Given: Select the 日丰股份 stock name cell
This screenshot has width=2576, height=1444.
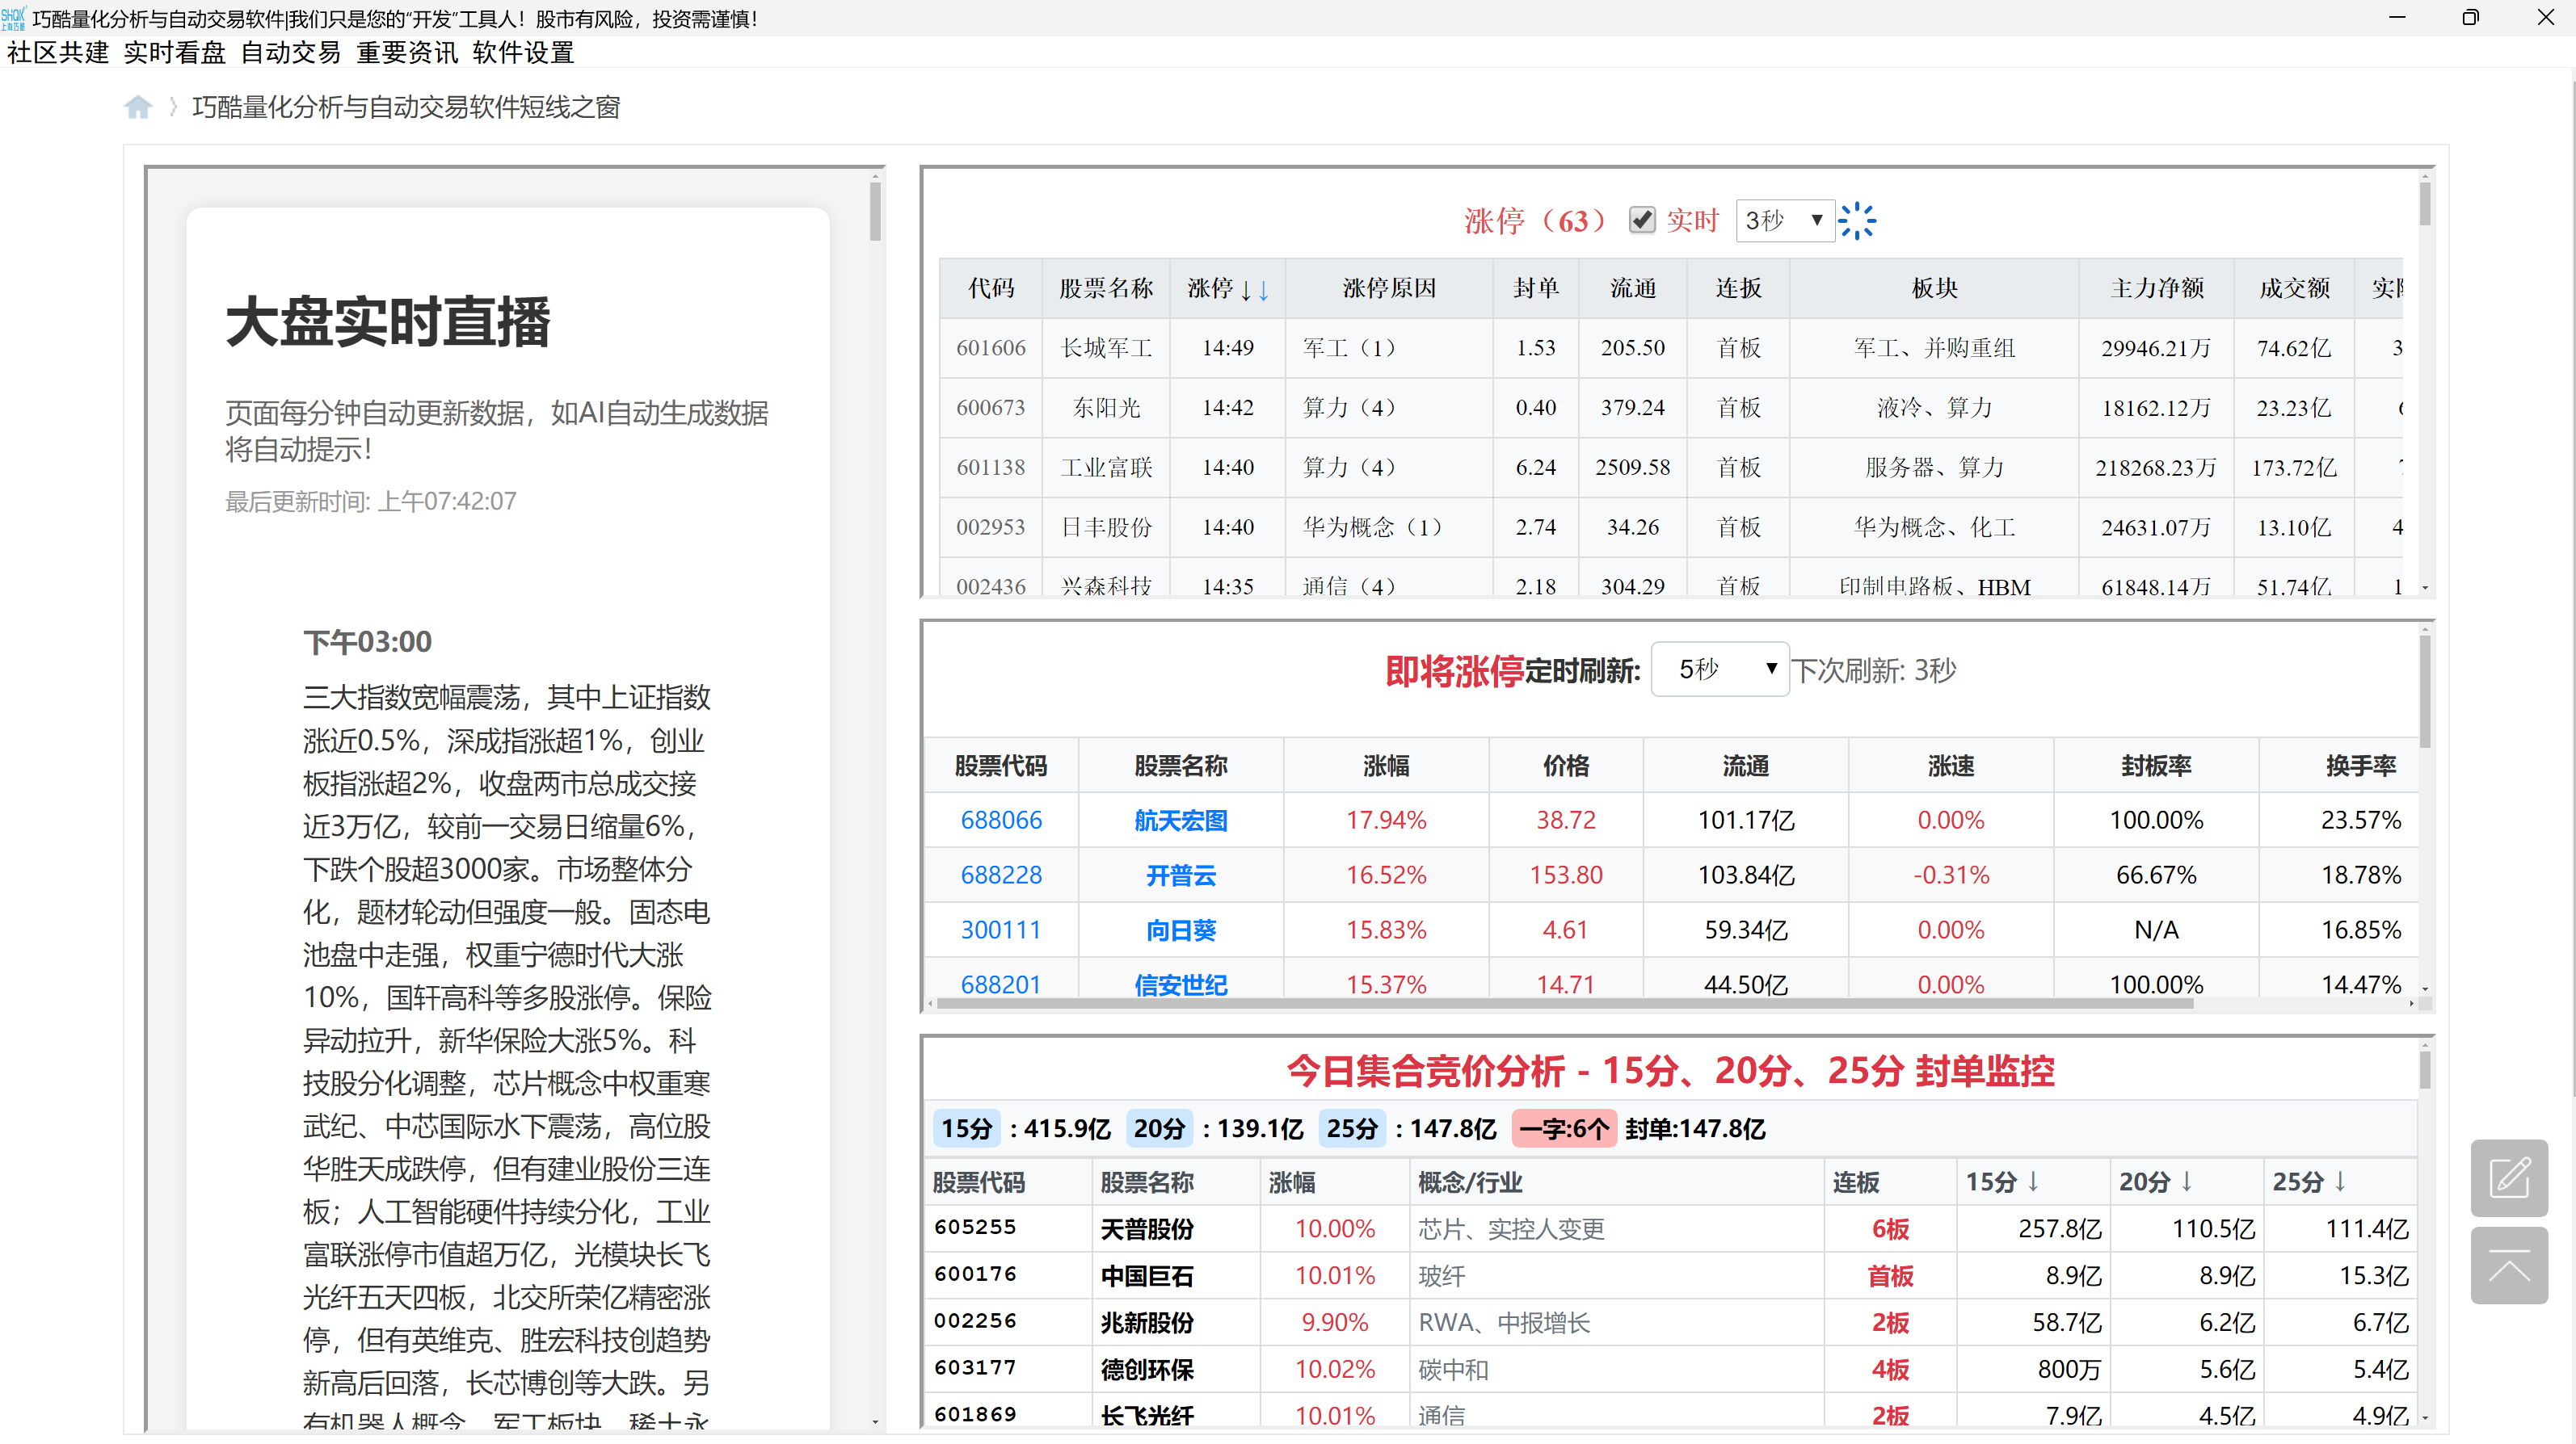Looking at the screenshot, I should point(1106,527).
